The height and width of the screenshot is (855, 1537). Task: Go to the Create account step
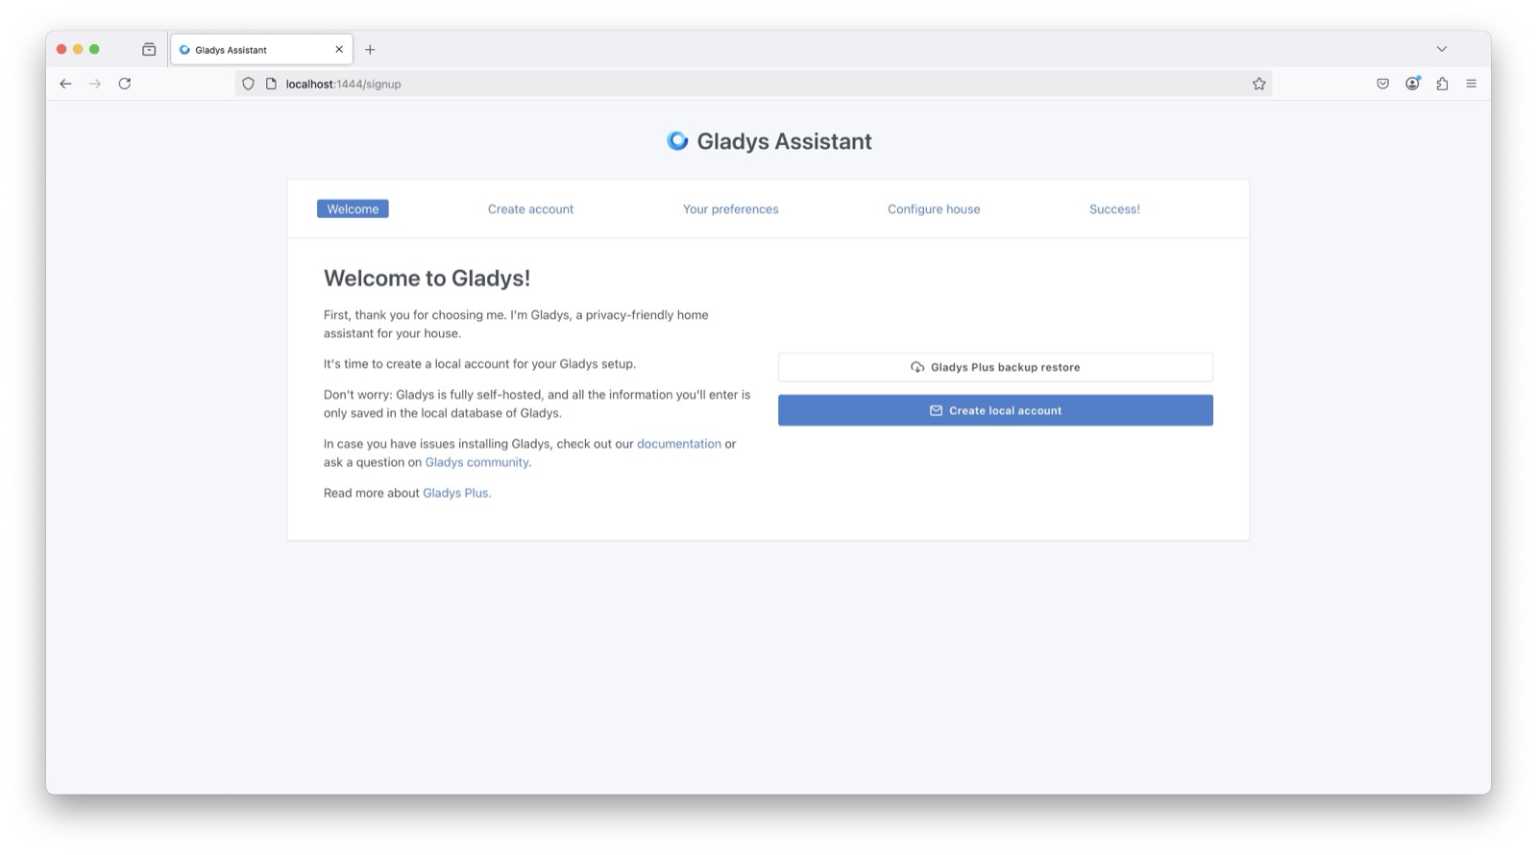(530, 208)
